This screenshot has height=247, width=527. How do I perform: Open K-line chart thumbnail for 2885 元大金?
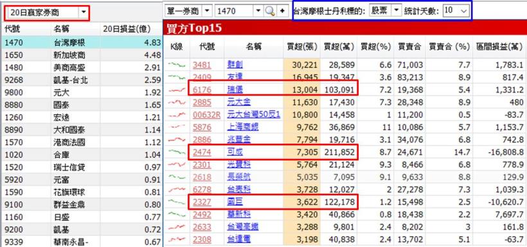177,102
